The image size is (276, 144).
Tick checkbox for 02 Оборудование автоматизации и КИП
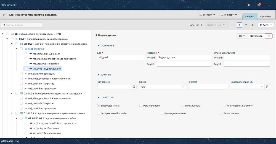pyautogui.click(x=7, y=34)
